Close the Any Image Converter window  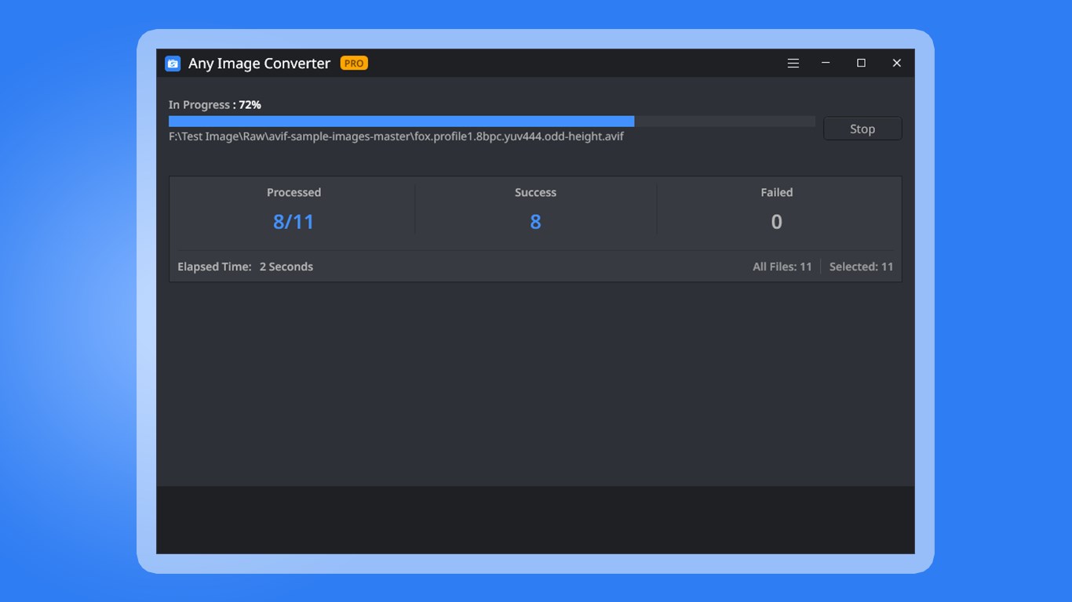click(896, 63)
